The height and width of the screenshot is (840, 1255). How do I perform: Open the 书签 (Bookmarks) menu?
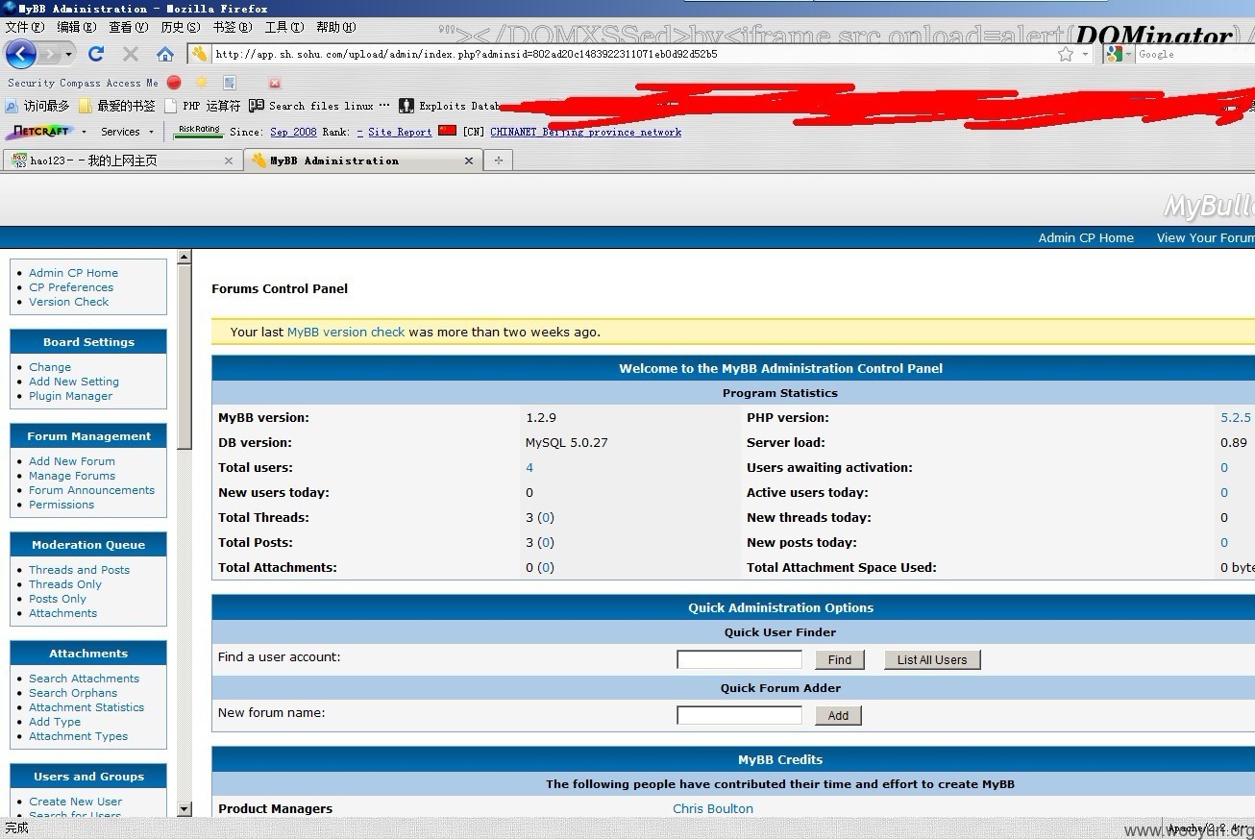[x=232, y=27]
